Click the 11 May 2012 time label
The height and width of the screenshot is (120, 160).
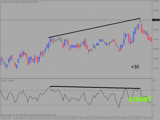coord(6,118)
